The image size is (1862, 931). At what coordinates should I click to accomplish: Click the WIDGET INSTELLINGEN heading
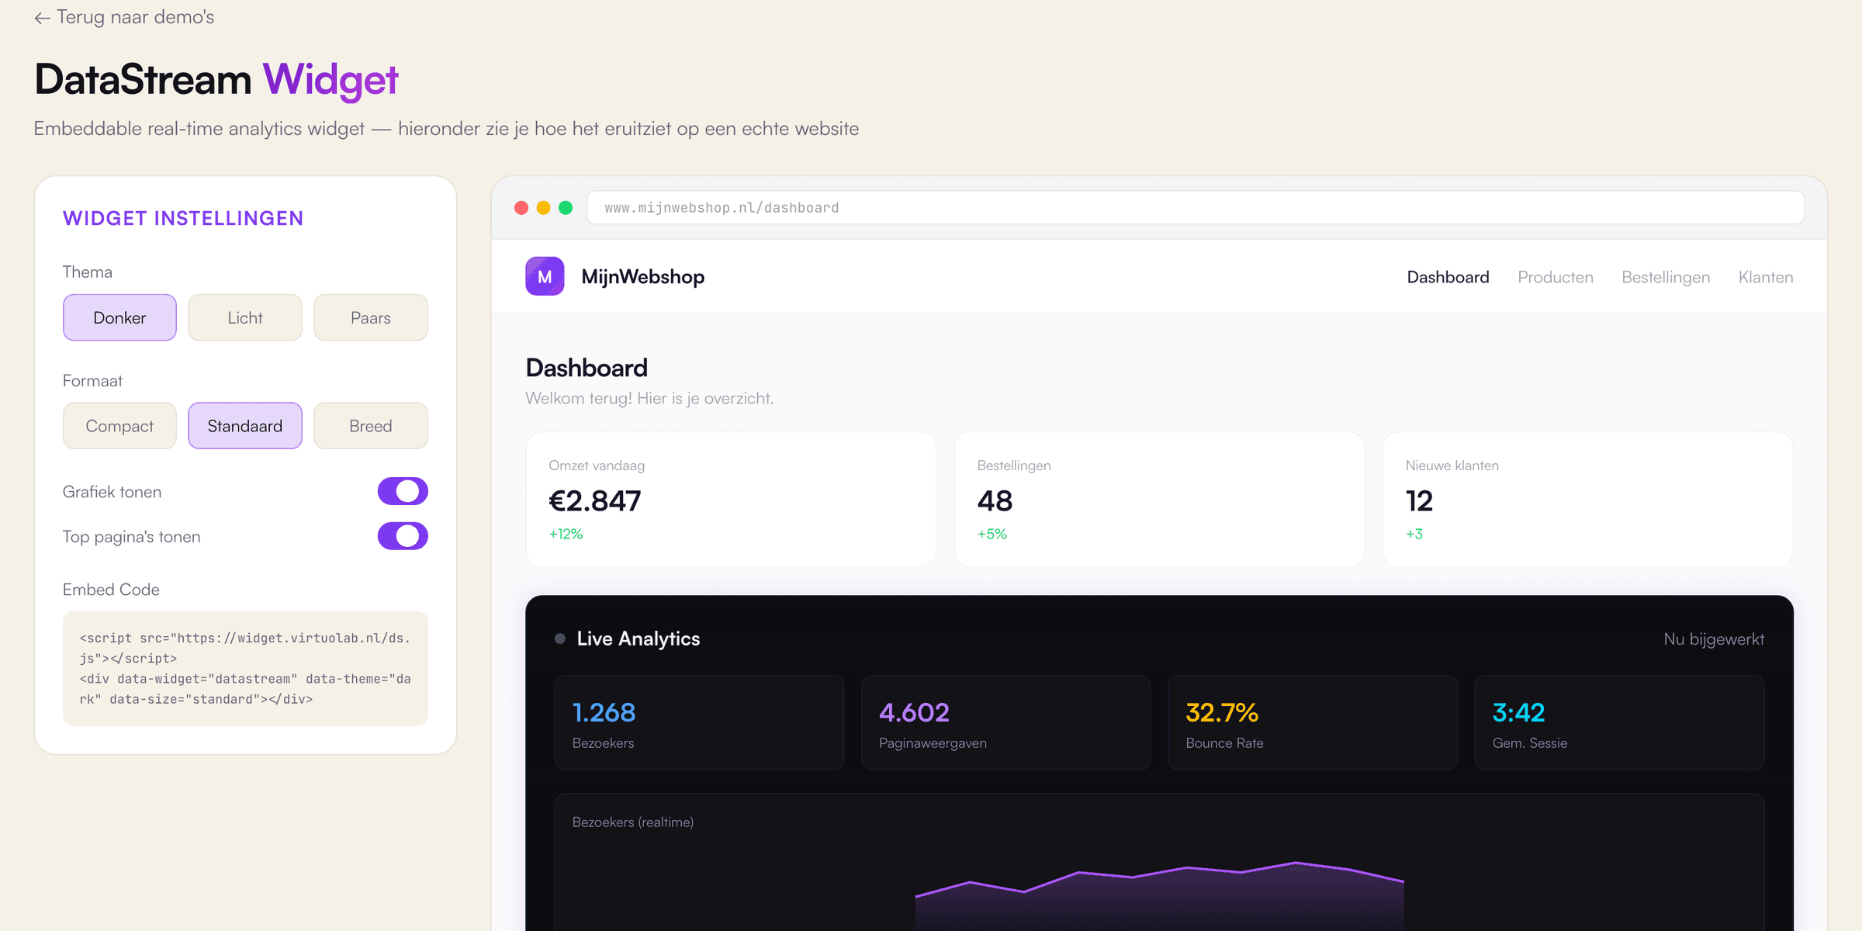click(x=183, y=219)
